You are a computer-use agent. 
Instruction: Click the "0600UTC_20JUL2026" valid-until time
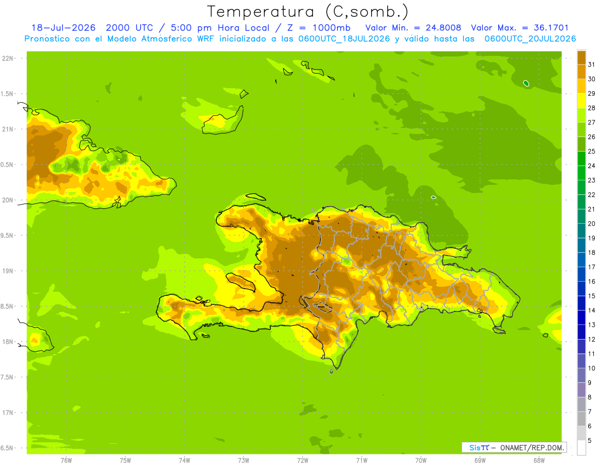tap(530, 38)
